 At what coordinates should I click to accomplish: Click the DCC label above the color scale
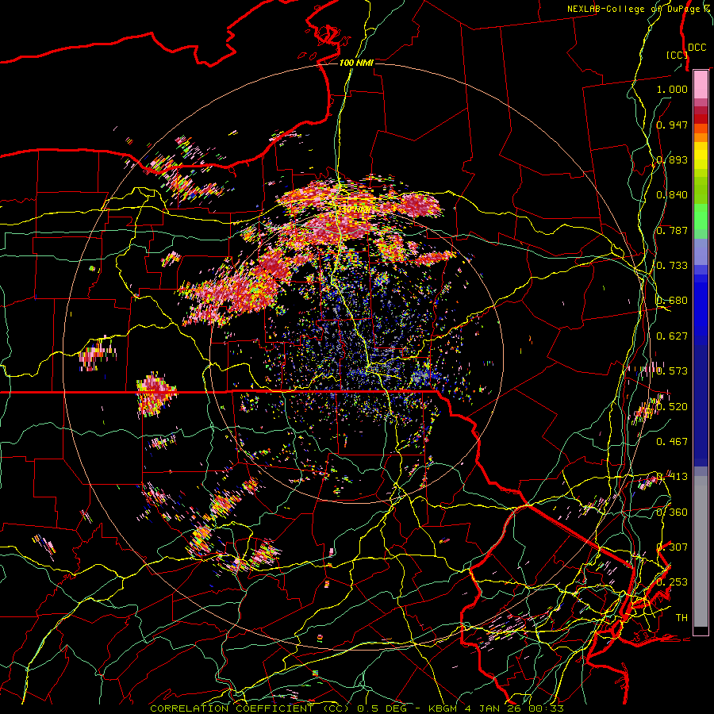[x=697, y=47]
